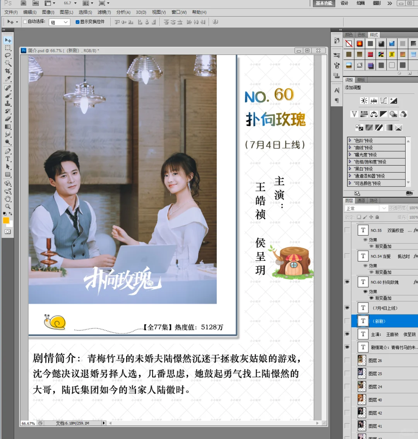
Task: Click the orange foreground color swatch
Action: click(6, 220)
